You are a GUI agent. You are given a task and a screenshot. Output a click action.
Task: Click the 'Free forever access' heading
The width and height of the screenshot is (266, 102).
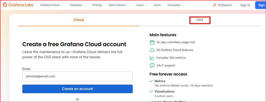click(168, 74)
